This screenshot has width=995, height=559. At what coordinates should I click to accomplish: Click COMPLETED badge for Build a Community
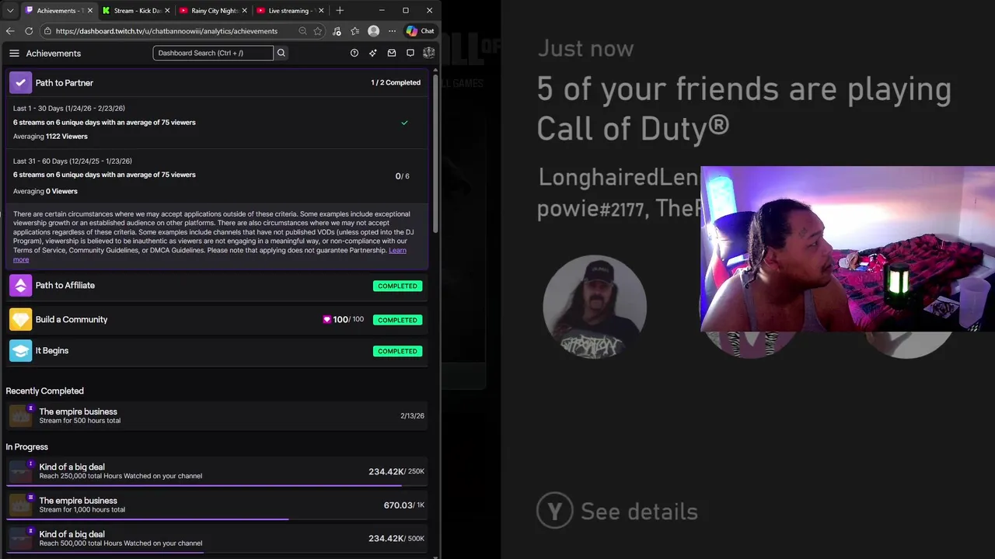click(397, 320)
